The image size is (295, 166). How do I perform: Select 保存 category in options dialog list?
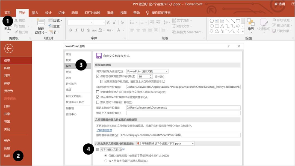(x=78, y=66)
